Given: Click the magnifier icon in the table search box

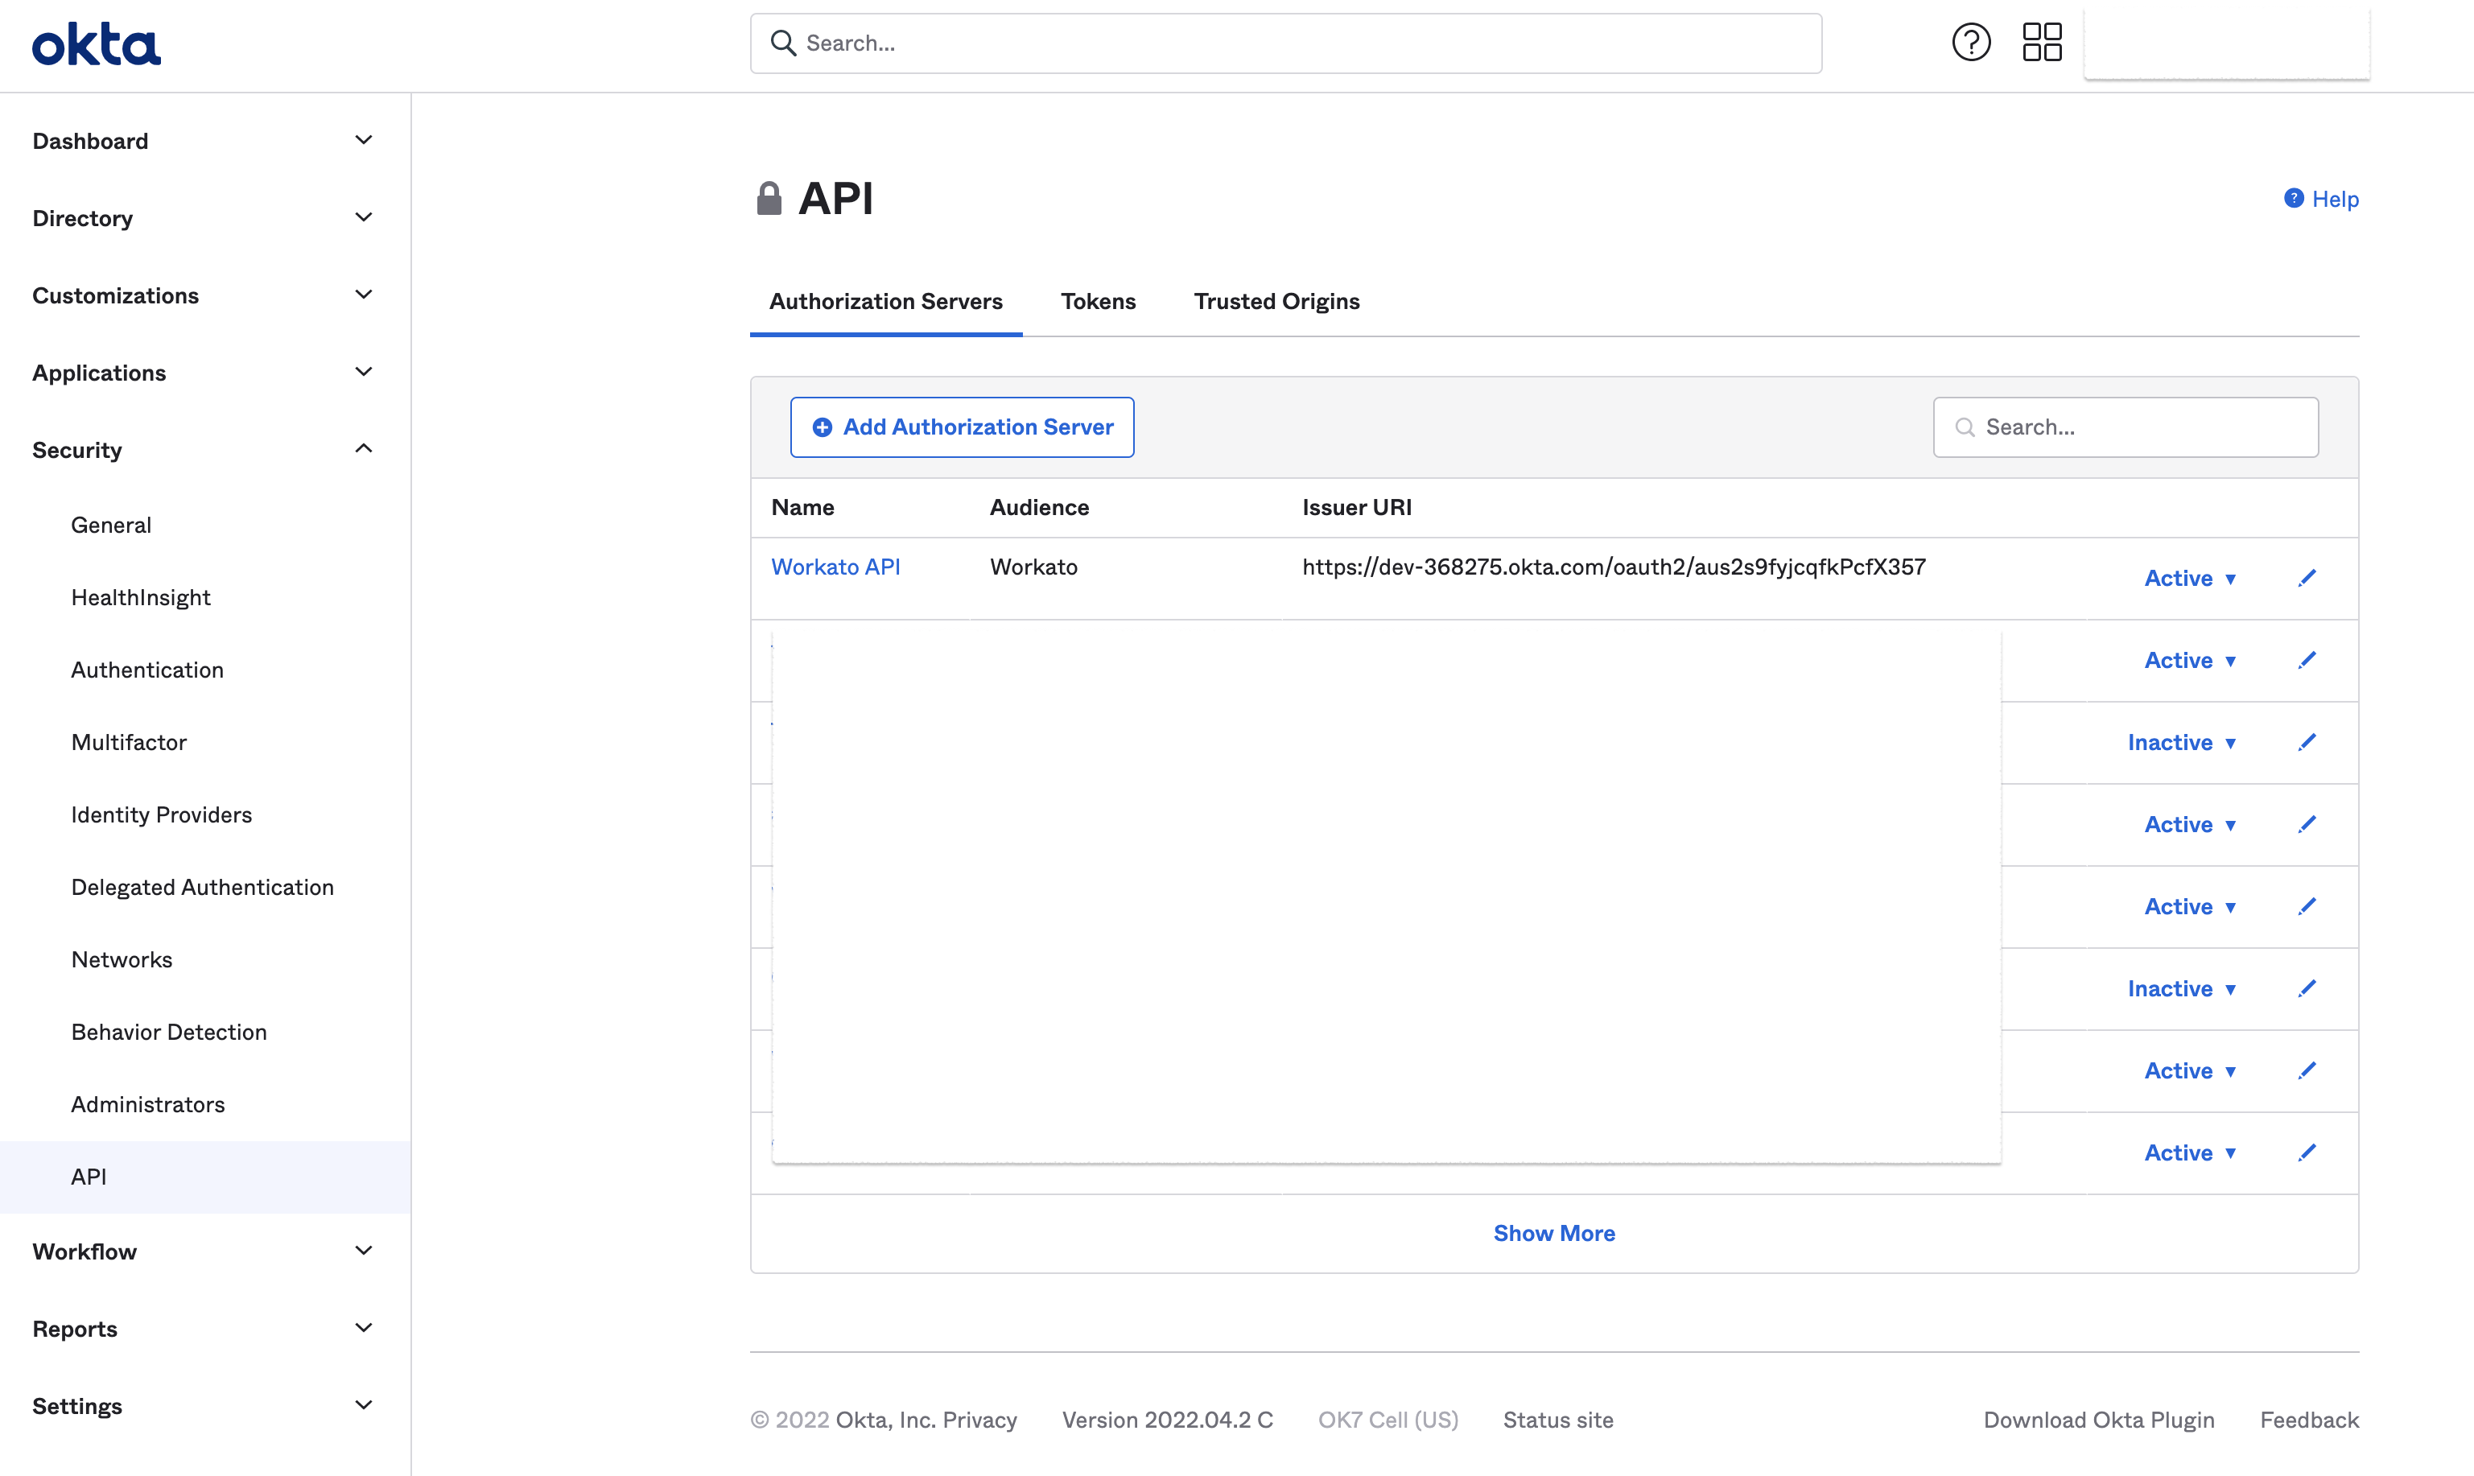Looking at the screenshot, I should click(1966, 427).
